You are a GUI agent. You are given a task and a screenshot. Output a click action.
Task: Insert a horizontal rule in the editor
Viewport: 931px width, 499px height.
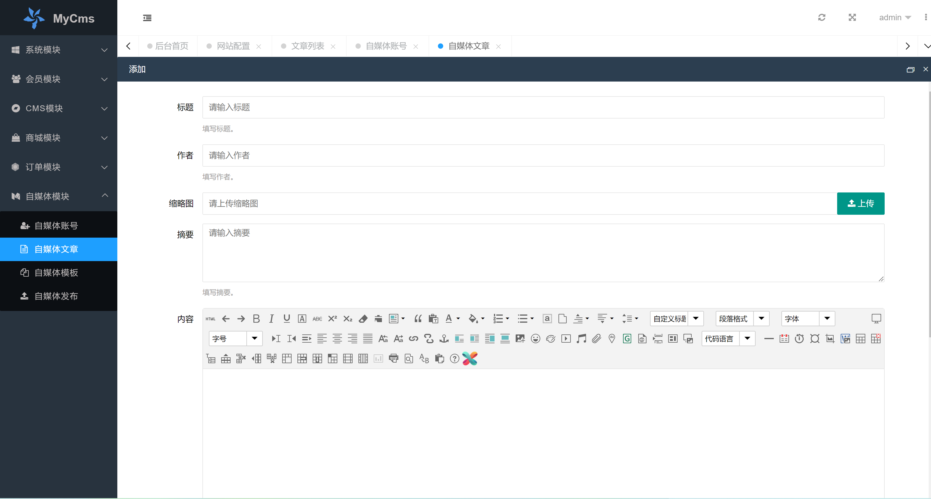[769, 339]
